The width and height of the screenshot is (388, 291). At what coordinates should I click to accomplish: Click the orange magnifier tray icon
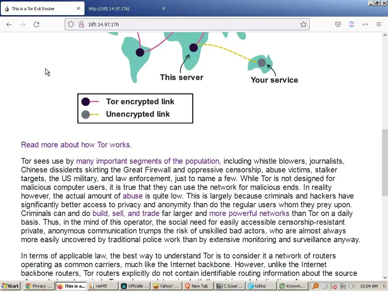316,286
